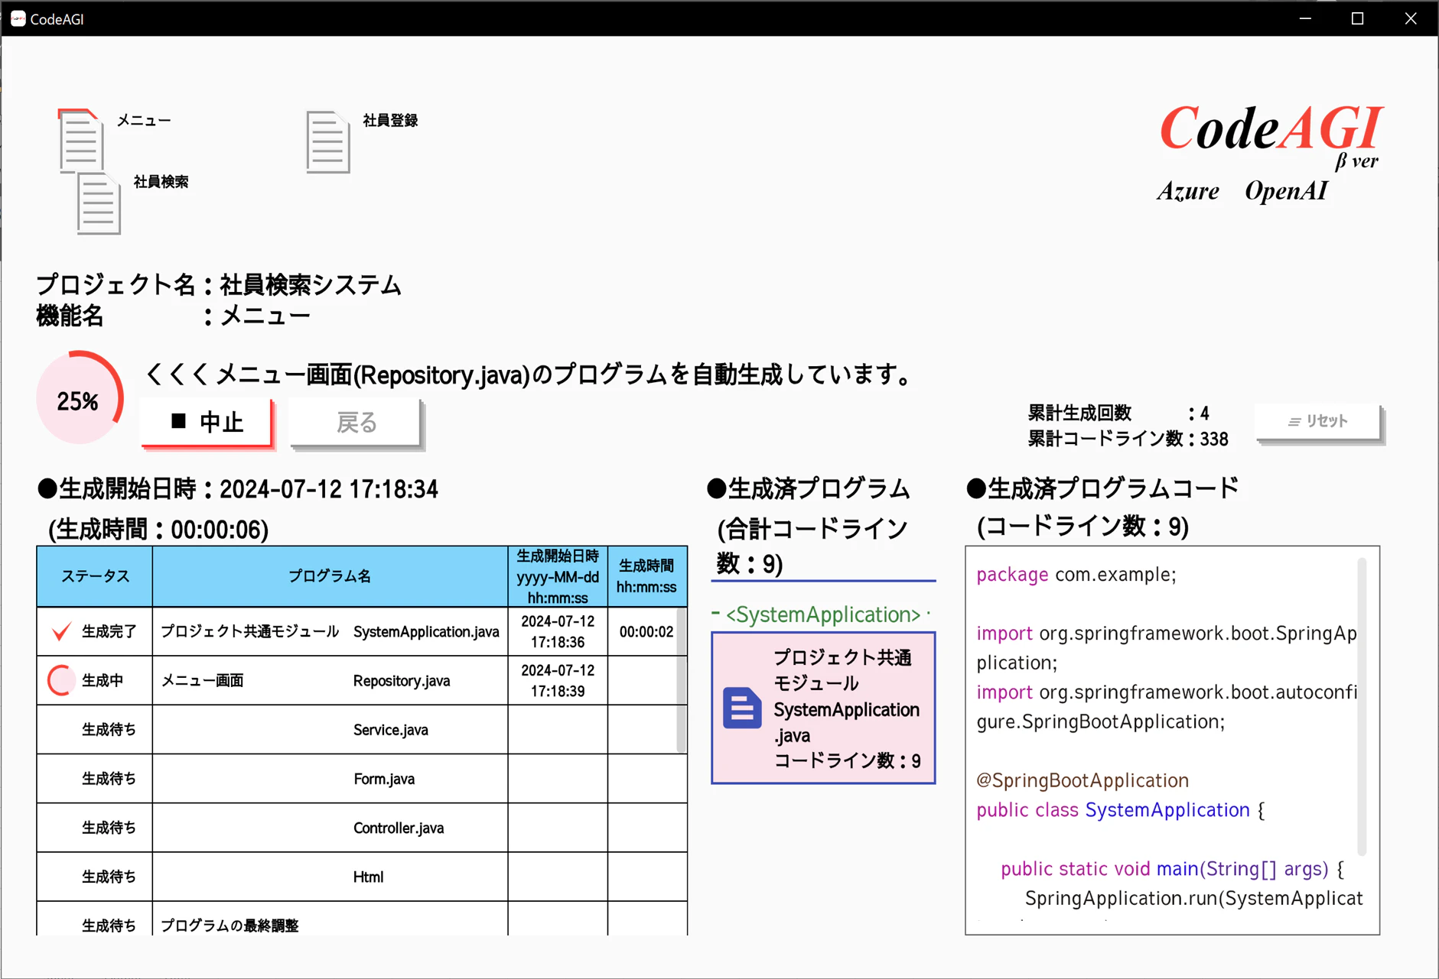
Task: Click the プロジェクト名：社員検索システム label
Action: [x=219, y=285]
